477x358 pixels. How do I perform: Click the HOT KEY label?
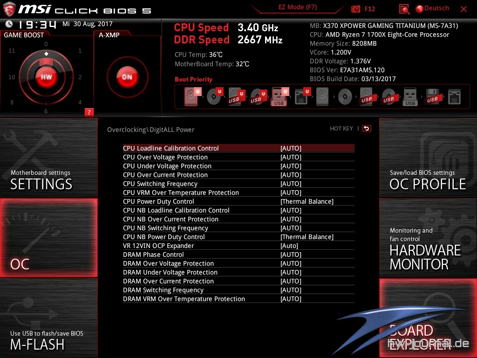341,129
